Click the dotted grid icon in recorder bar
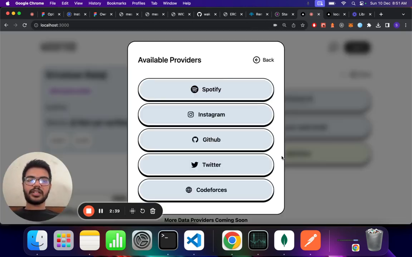Image resolution: width=412 pixels, height=257 pixels. tap(132, 211)
